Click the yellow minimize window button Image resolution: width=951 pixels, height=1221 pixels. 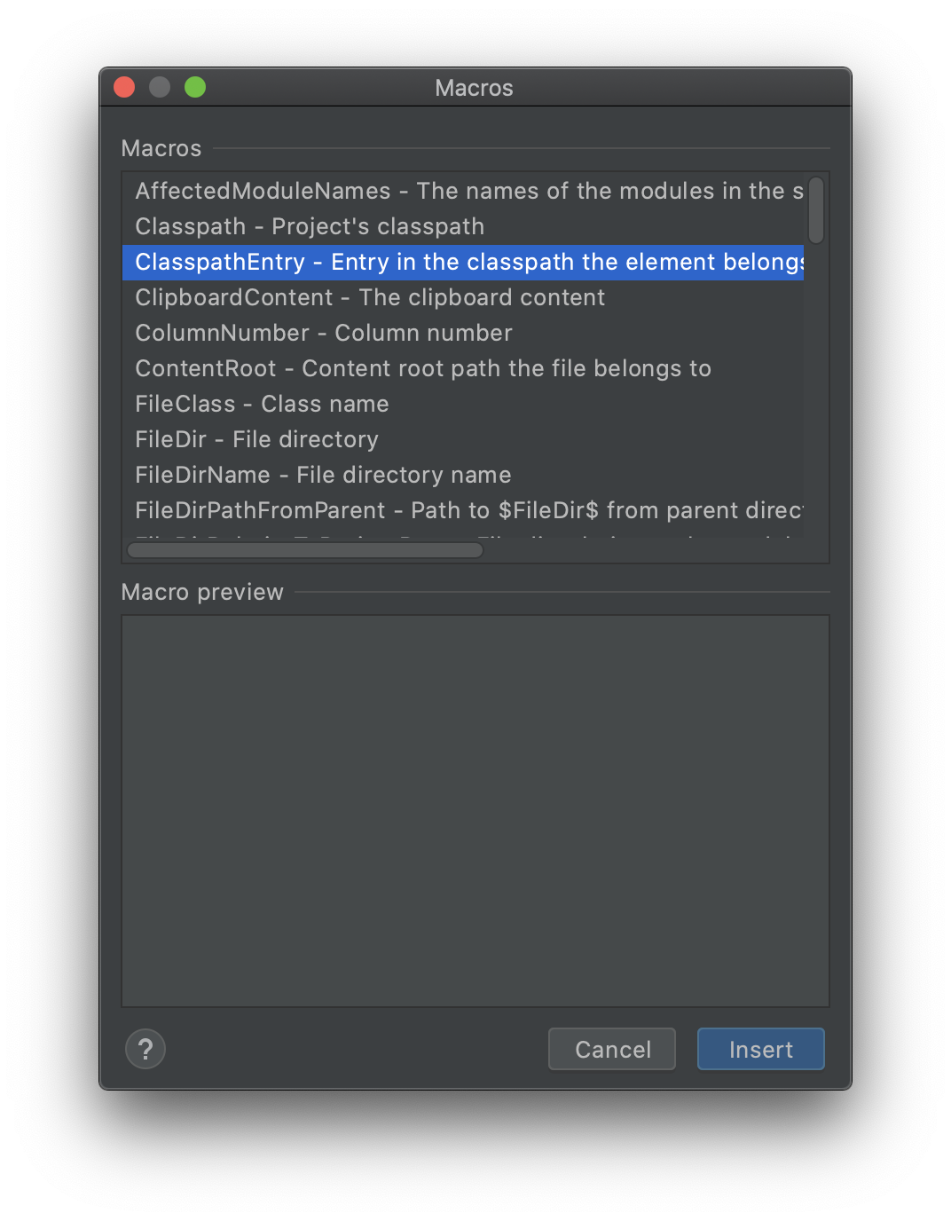coord(160,87)
